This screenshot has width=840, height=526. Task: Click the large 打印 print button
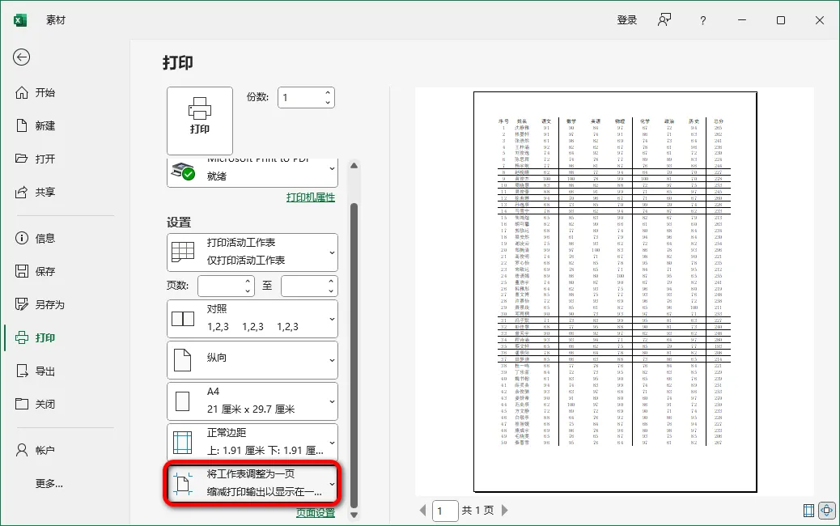200,121
